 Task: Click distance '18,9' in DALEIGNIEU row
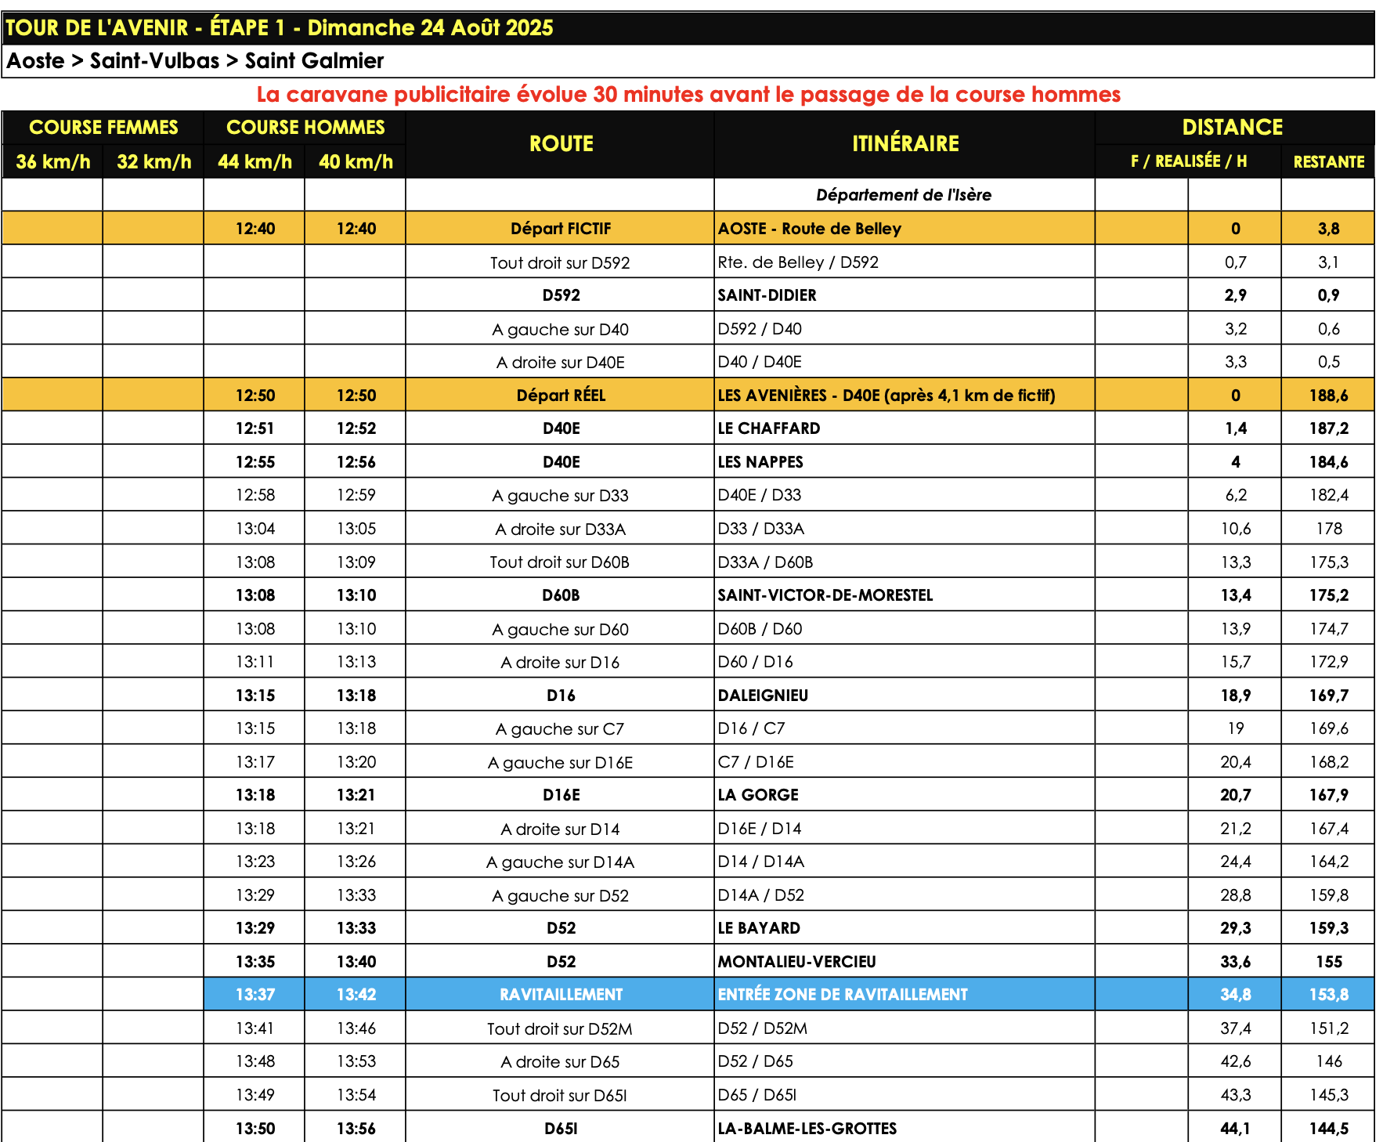pyautogui.click(x=1235, y=696)
